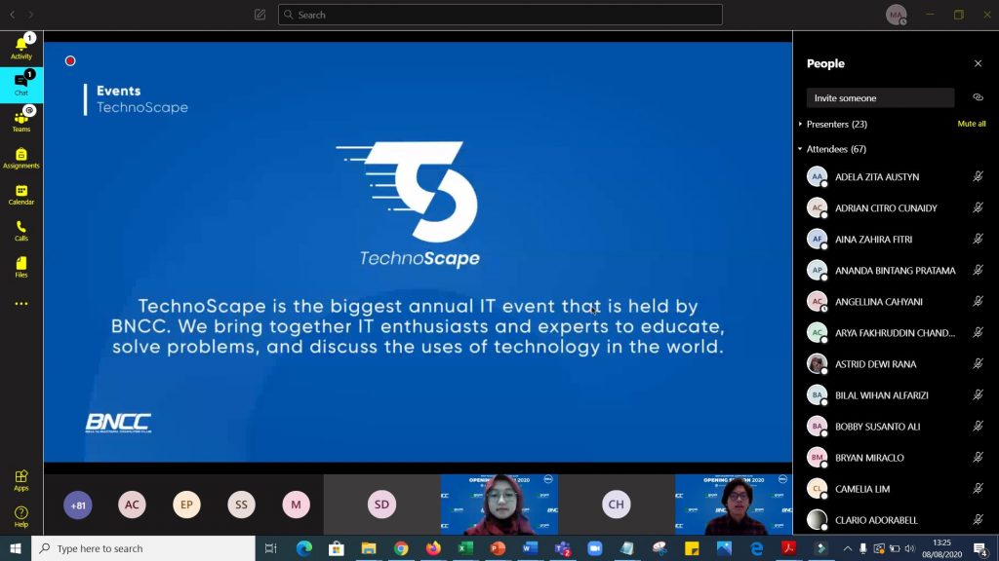Select the EP participant avatar

click(x=186, y=505)
